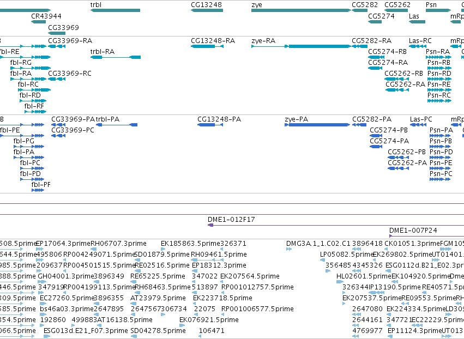The image size is (464, 339).
Task: Open protein CG33969-PC label
Action: pyautogui.click(x=73, y=130)
